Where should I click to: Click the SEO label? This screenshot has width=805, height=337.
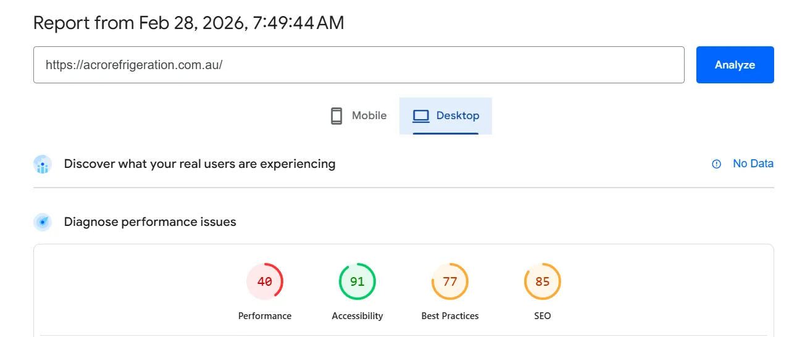click(x=543, y=316)
